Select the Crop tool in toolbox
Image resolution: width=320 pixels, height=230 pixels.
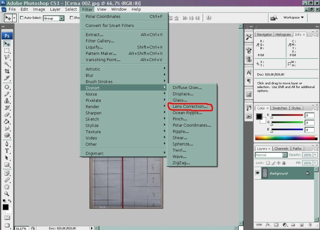point(7,71)
